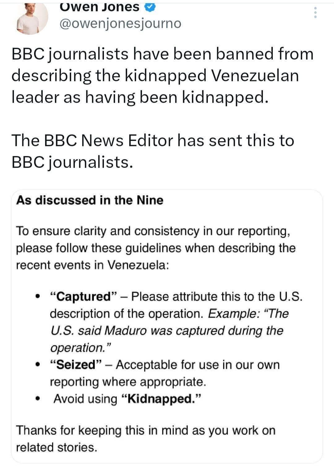Click the italic "U.S. said Maduro was captured" line

[166, 331]
